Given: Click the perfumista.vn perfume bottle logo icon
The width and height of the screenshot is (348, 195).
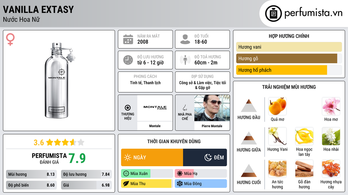Looking at the screenshot, I should tap(273, 14).
